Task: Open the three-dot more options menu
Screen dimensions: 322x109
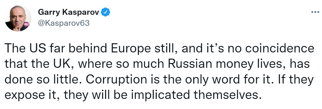Action: pyautogui.click(x=315, y=12)
